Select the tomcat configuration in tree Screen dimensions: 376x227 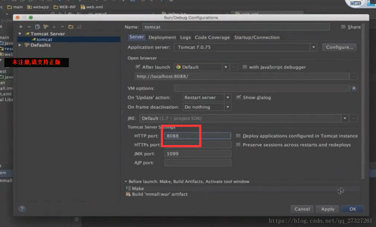pos(68,39)
